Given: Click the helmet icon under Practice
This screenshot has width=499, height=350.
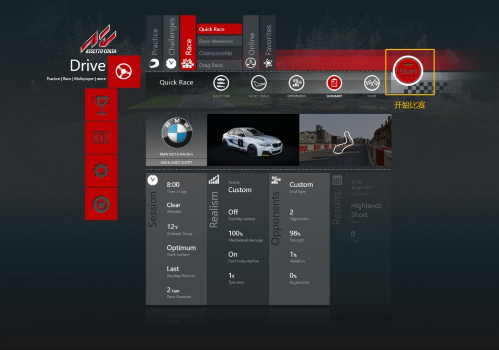Looking at the screenshot, I should coord(154,63).
